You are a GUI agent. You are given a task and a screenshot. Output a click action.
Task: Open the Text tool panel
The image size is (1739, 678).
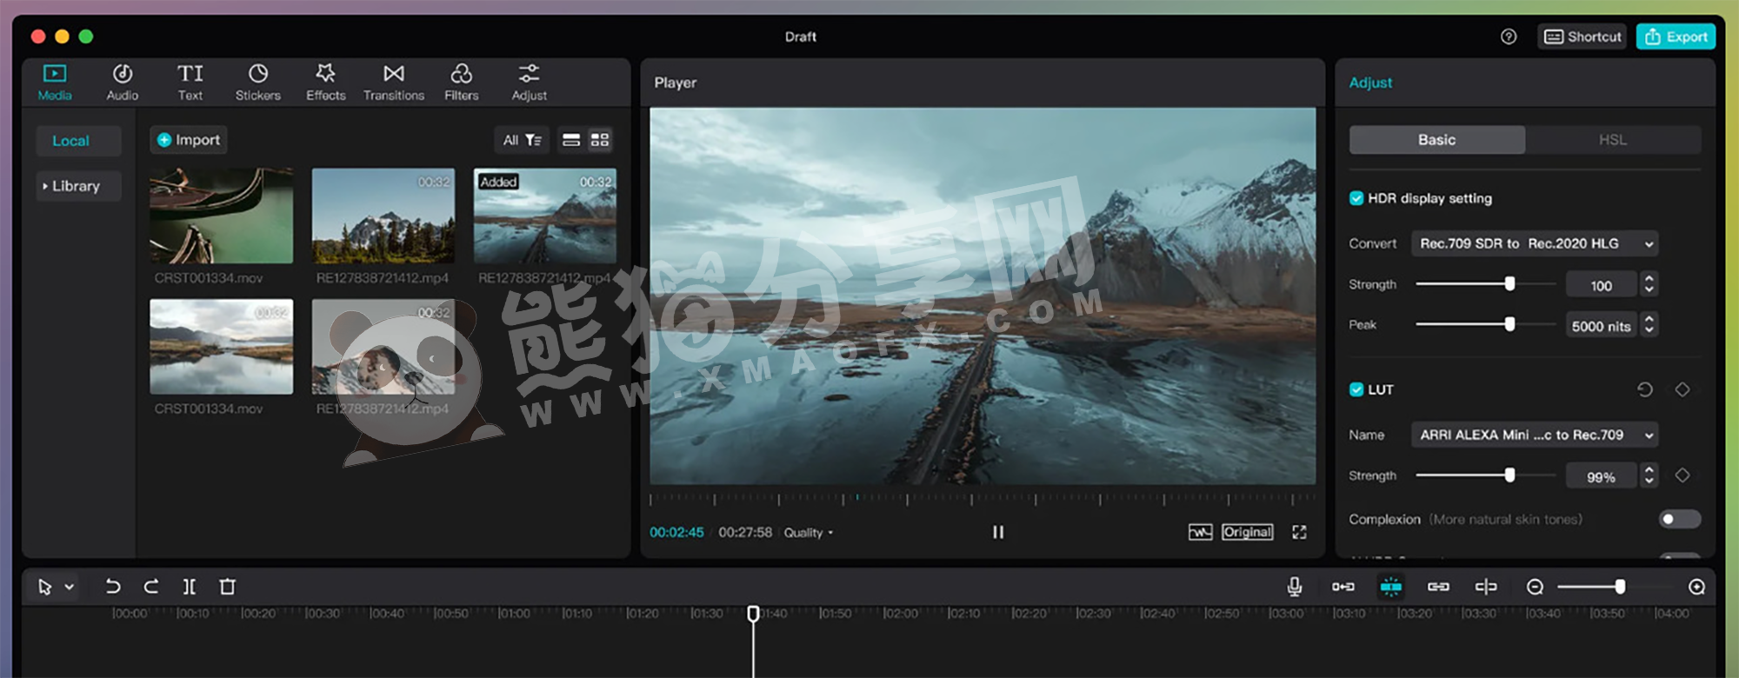[190, 82]
